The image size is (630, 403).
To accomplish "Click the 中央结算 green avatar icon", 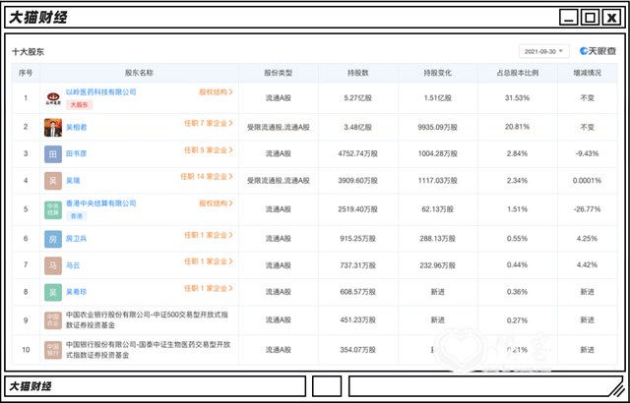I will [x=53, y=209].
